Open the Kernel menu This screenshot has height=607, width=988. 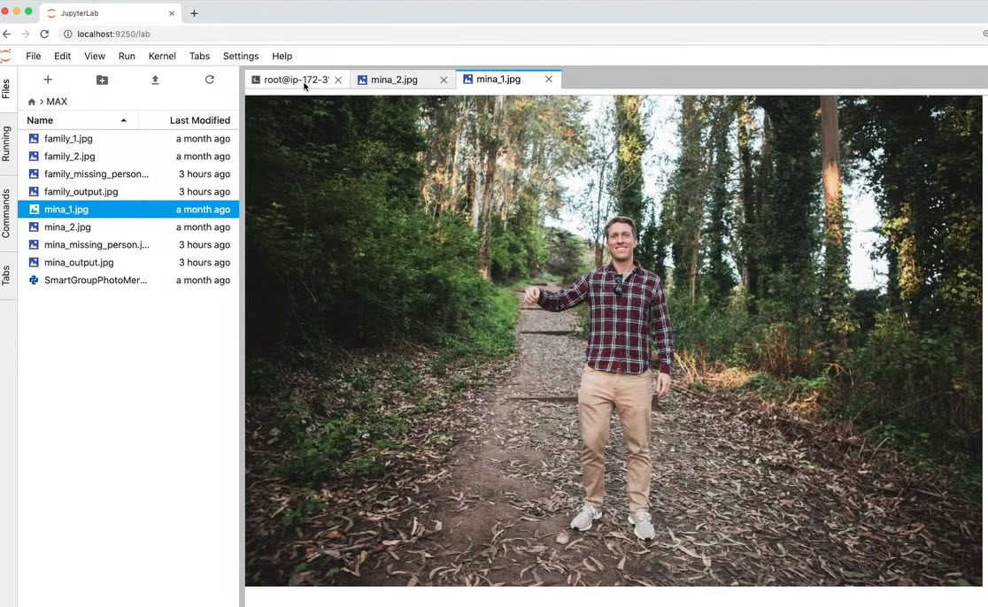[162, 56]
